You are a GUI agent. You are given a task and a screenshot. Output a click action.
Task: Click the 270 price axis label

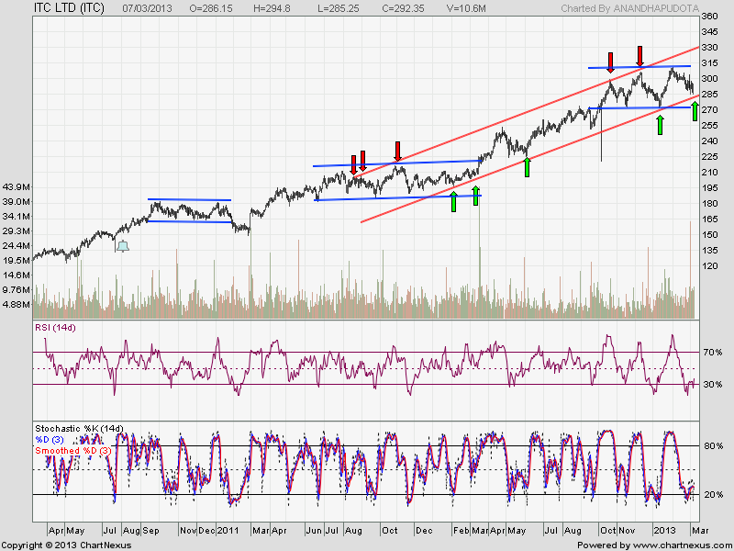point(709,109)
